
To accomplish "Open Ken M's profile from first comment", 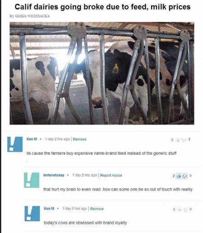I will pos(32,139).
